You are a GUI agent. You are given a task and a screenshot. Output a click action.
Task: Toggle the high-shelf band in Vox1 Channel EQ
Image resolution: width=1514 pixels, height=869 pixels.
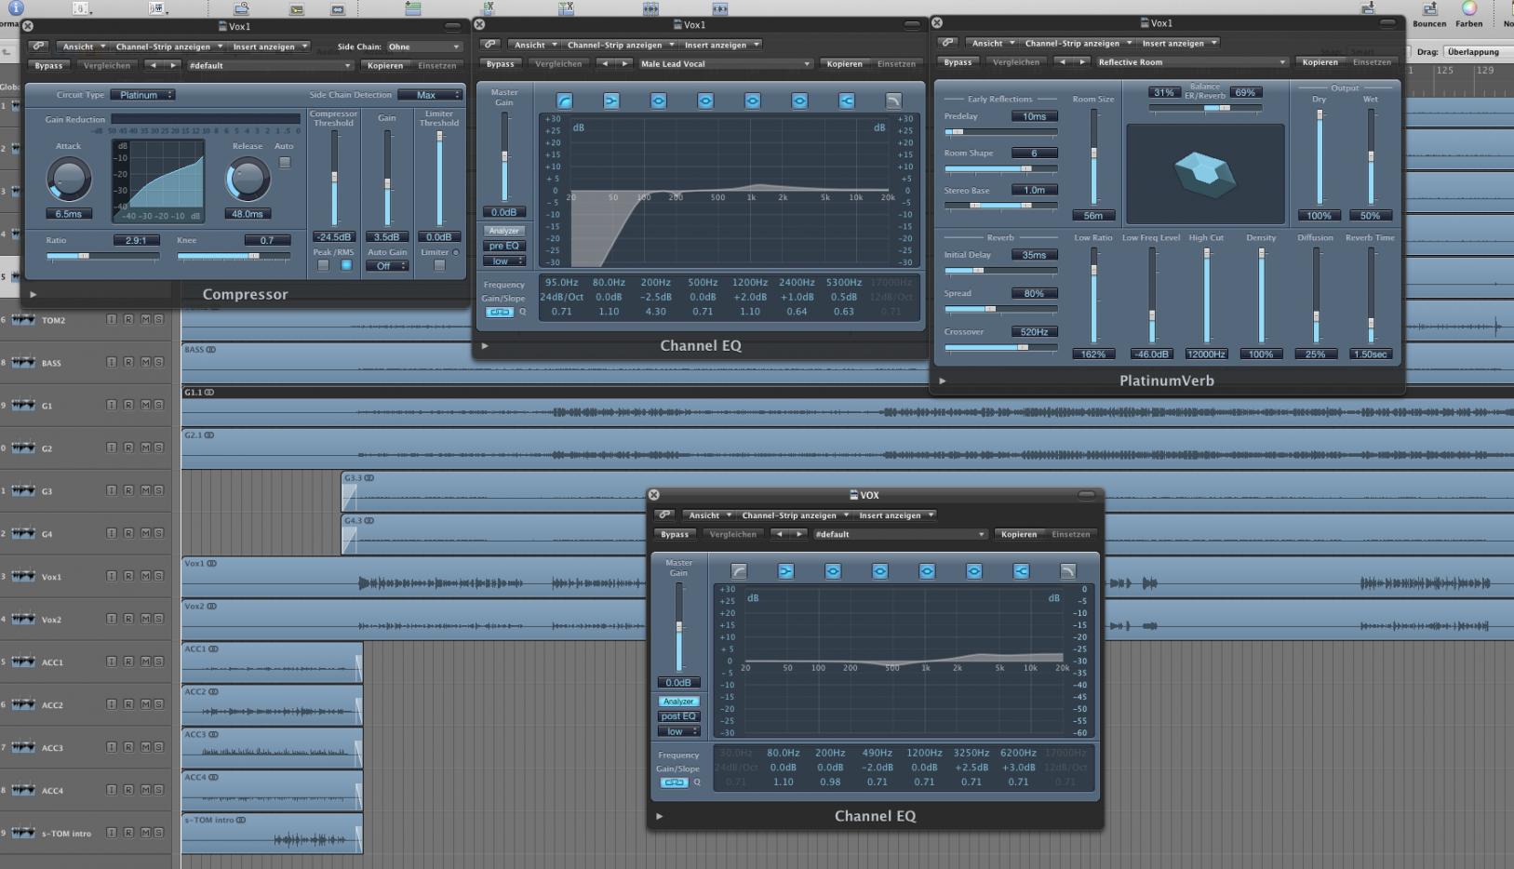[846, 100]
